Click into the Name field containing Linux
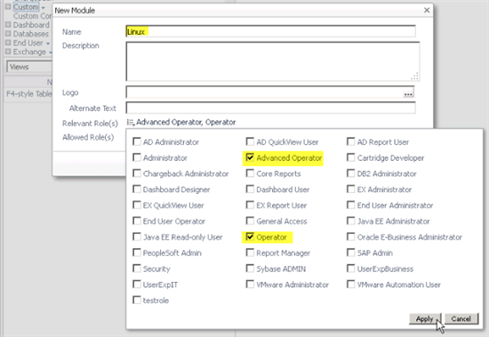The height and width of the screenshot is (337, 489). coord(270,31)
